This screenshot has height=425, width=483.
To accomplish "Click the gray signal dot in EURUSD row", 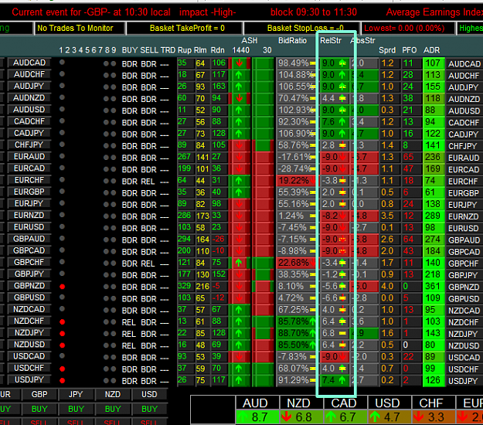I will tap(62, 226).
